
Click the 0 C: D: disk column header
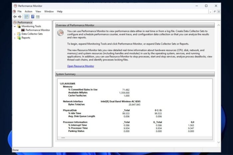pos(158,111)
